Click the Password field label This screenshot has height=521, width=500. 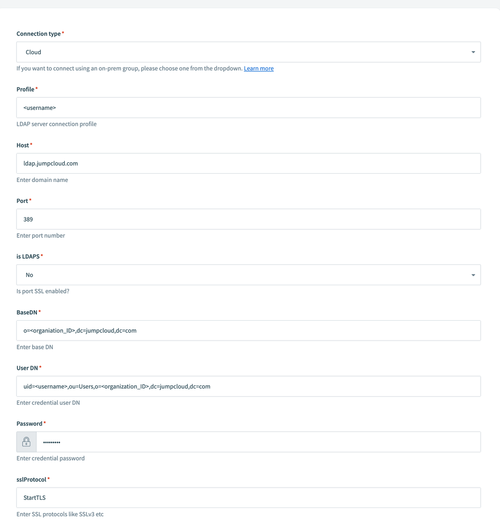(29, 423)
